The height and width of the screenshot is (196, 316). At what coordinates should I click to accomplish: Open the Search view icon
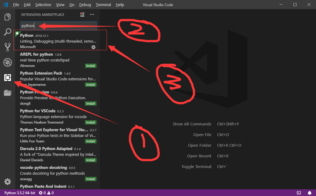point(8,32)
